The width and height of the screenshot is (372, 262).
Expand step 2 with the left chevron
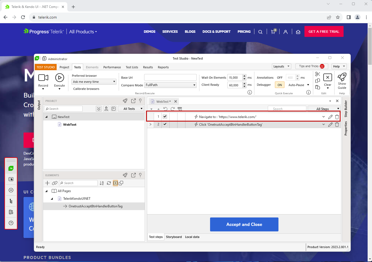tap(150, 124)
